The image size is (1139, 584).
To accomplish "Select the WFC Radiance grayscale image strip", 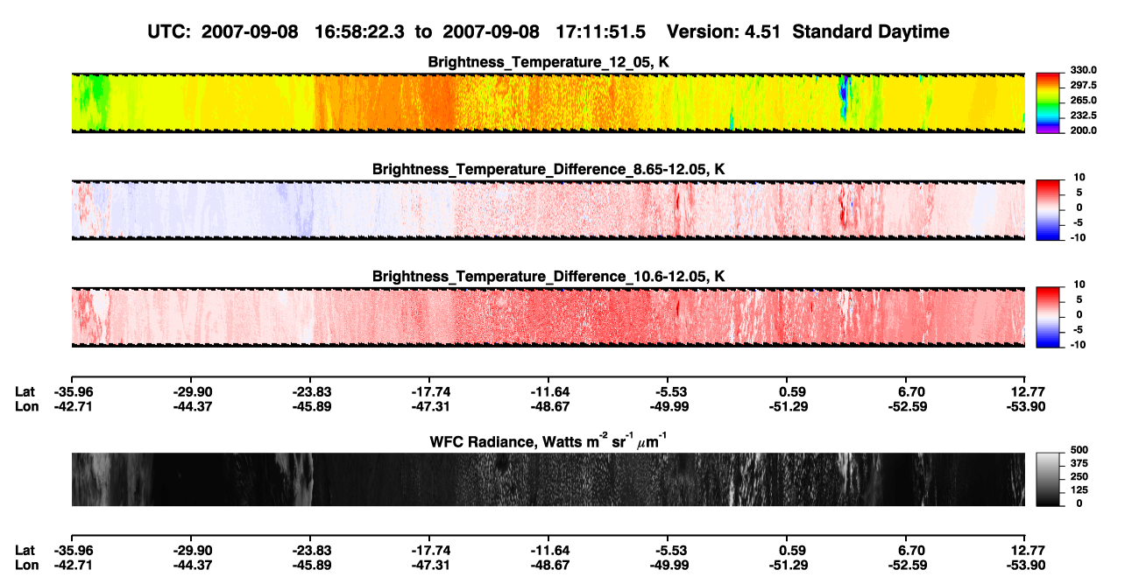I will point(548,479).
